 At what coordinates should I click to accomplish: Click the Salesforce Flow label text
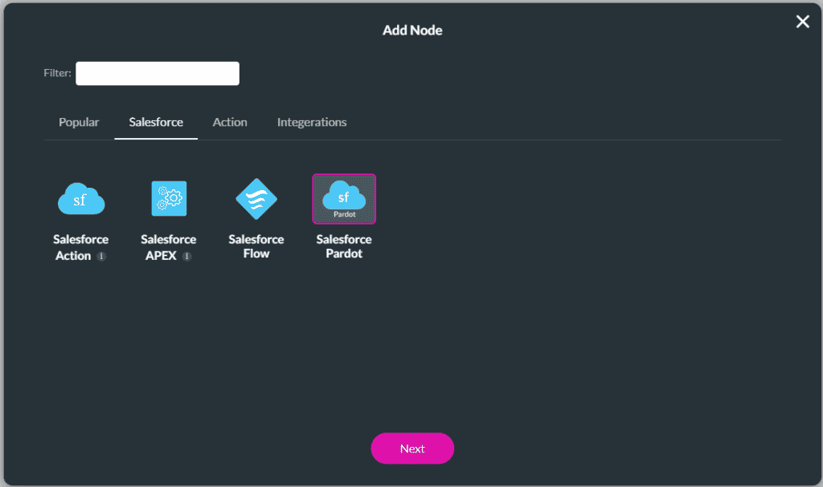point(256,246)
